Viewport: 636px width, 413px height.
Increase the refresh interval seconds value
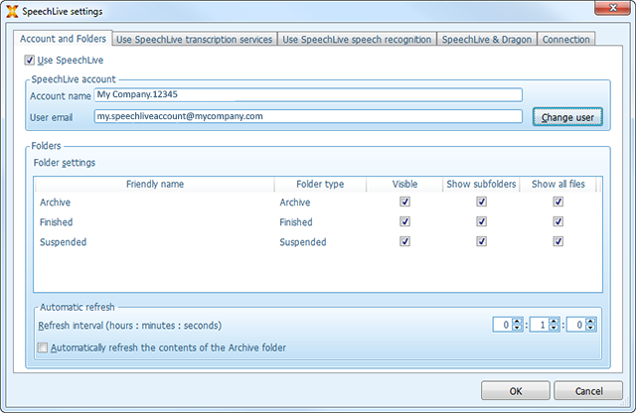click(x=590, y=322)
